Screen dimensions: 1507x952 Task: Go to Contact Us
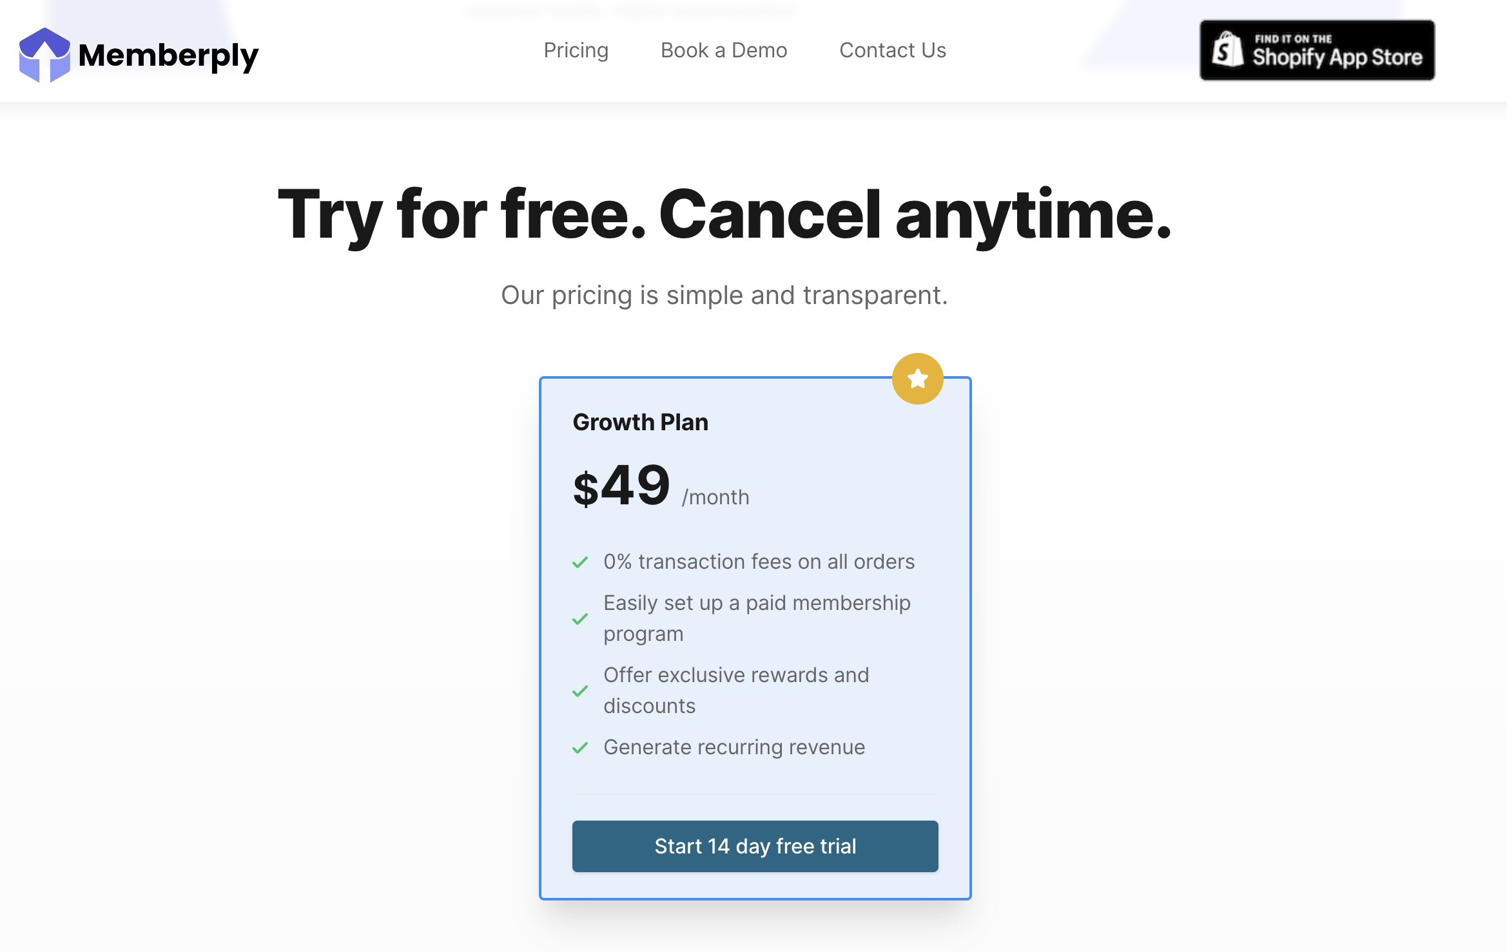[893, 50]
